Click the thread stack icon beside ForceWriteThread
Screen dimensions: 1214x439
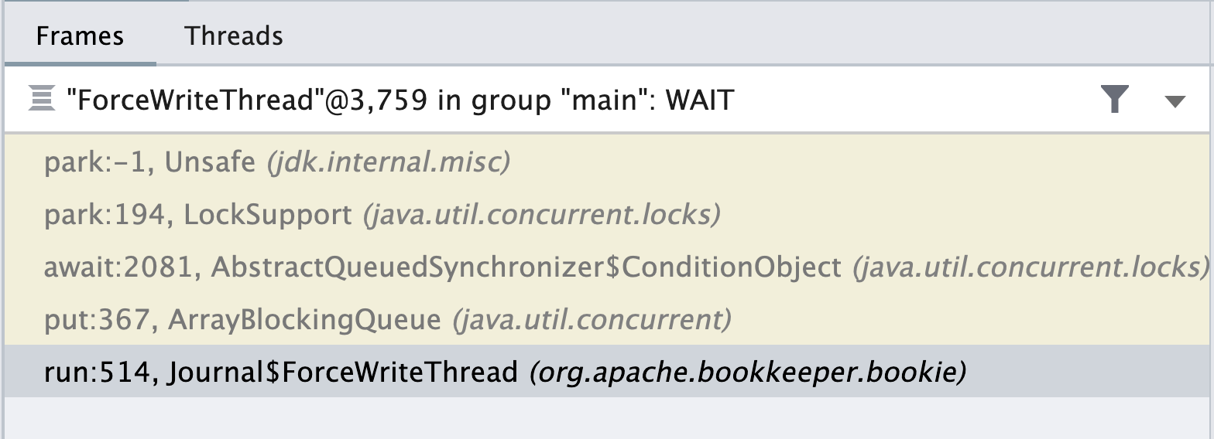[40, 100]
